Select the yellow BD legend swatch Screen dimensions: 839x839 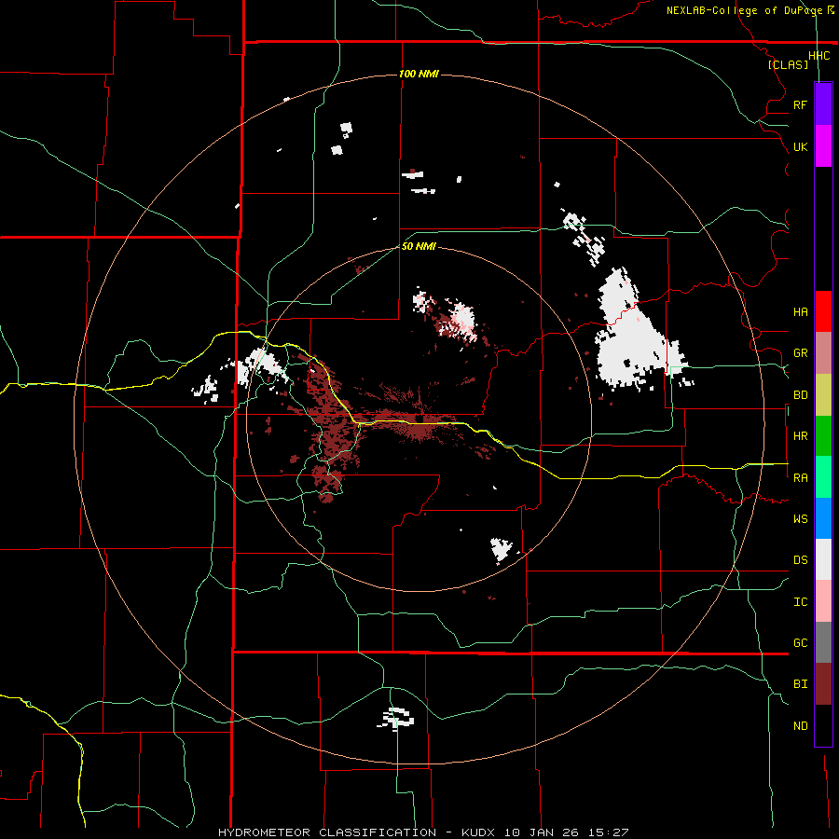823,395
